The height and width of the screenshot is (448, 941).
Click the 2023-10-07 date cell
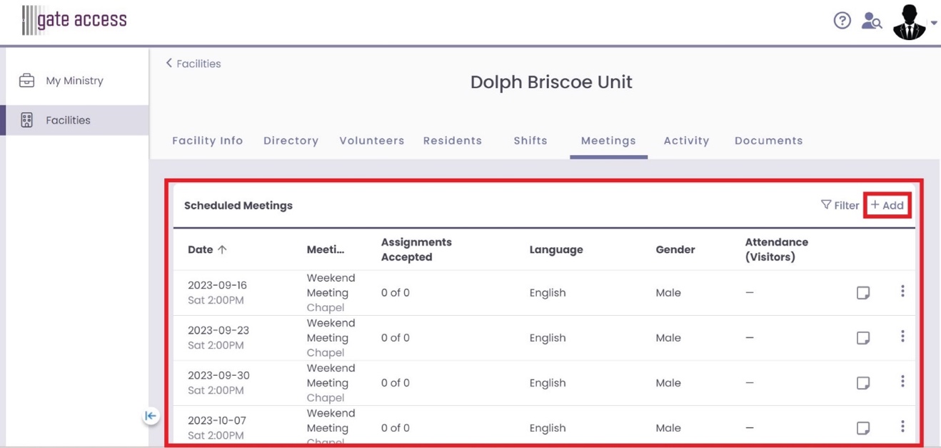(217, 427)
